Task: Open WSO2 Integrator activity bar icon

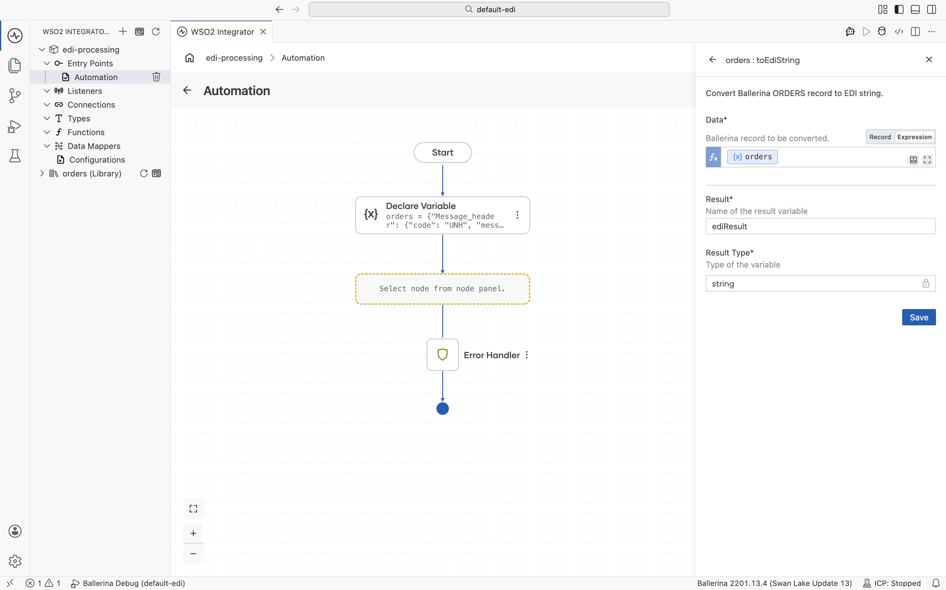Action: click(15, 36)
